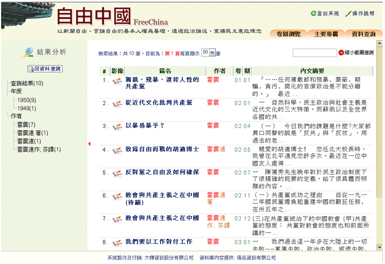Switch to the 卷期瀏覽 tab
Screen dimensions: 385x264
pyautogui.click(x=288, y=34)
